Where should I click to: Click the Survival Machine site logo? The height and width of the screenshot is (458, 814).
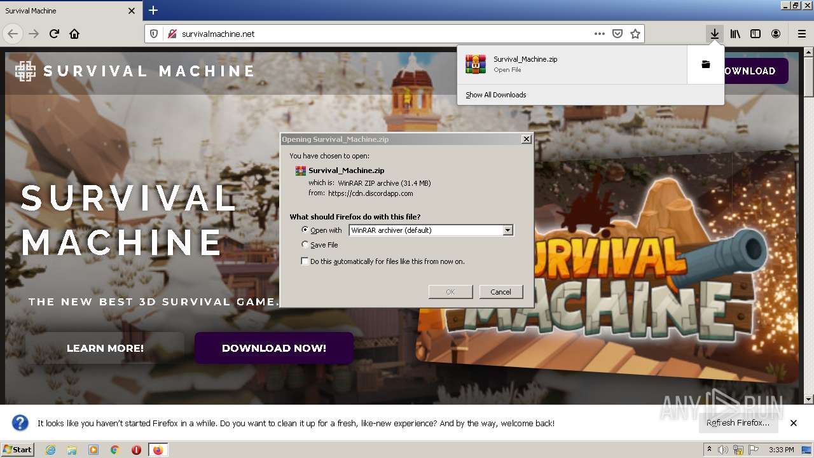[135, 71]
